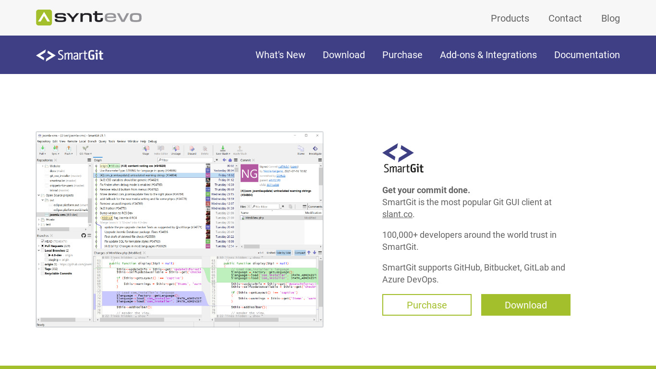Click the SmartGit logo above the description
This screenshot has height=369, width=656.
pos(403,158)
